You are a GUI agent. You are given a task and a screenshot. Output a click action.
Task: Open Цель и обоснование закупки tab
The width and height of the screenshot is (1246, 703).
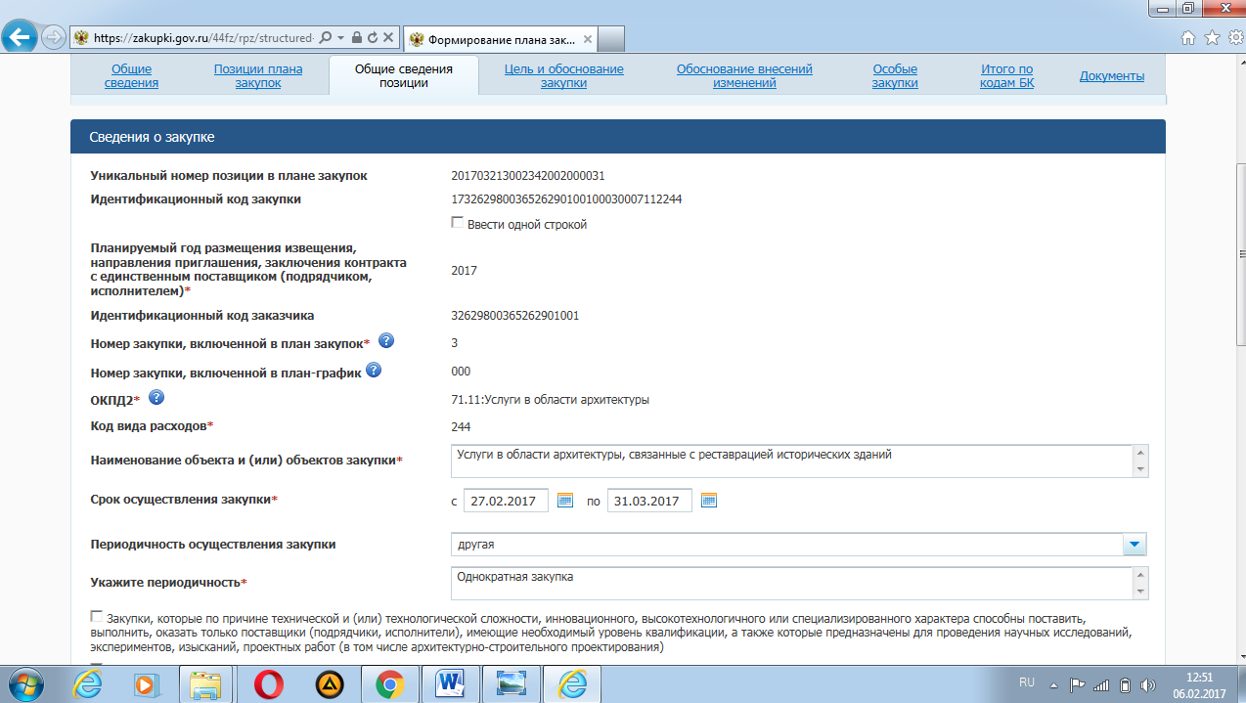coord(563,76)
